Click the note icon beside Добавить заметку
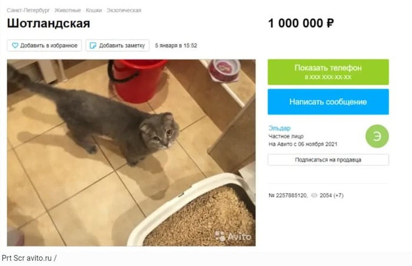This screenshot has width=412, height=266. coord(93,45)
